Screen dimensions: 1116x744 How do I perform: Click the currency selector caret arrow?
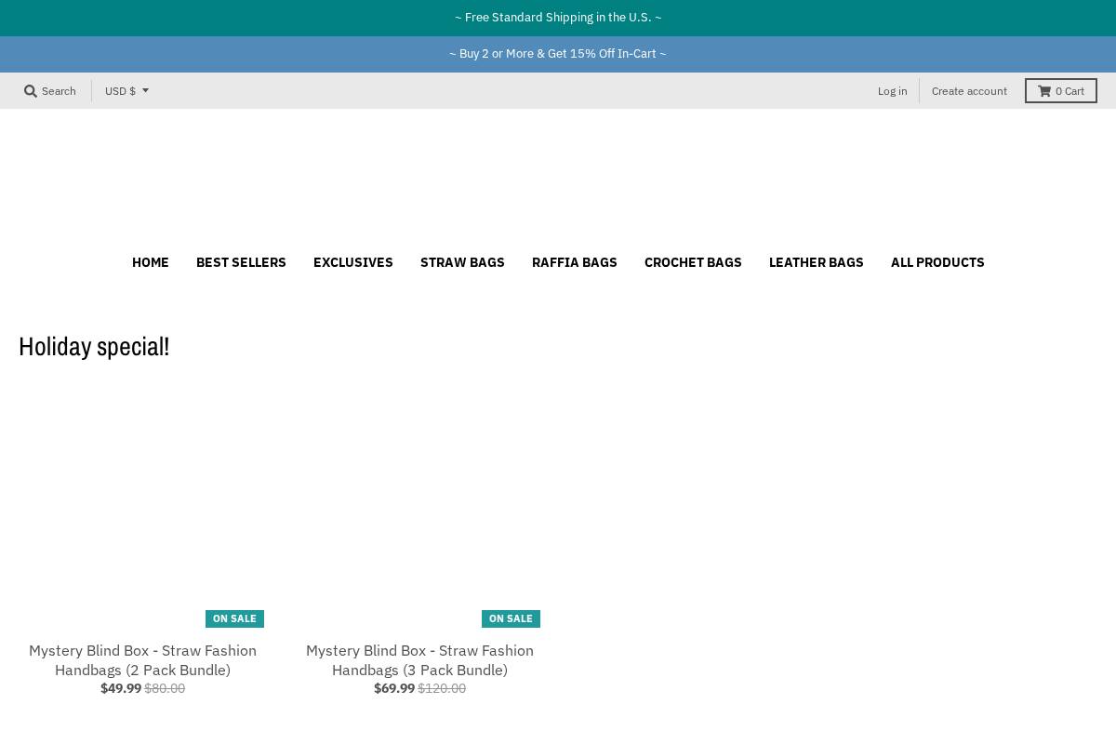[144, 90]
